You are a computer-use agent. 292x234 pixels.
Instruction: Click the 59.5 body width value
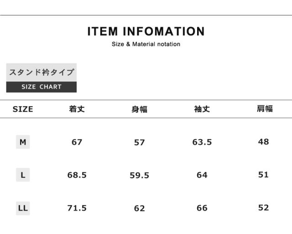tap(139, 175)
